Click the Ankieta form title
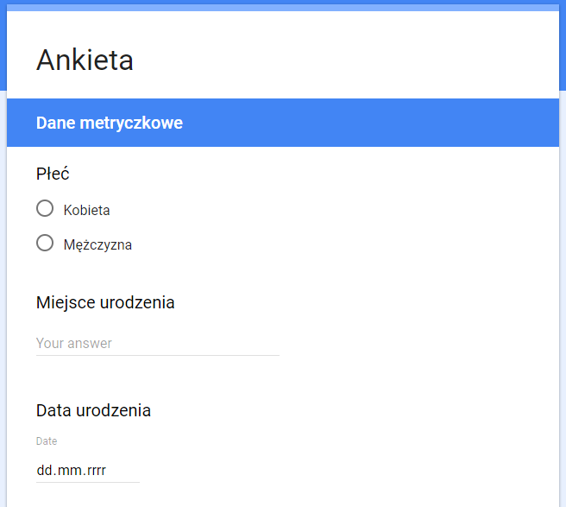Image resolution: width=566 pixels, height=507 pixels. pos(85,60)
